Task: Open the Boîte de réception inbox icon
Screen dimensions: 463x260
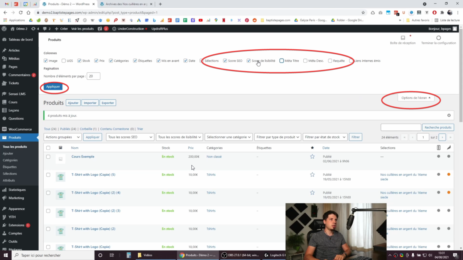Action: pyautogui.click(x=403, y=38)
